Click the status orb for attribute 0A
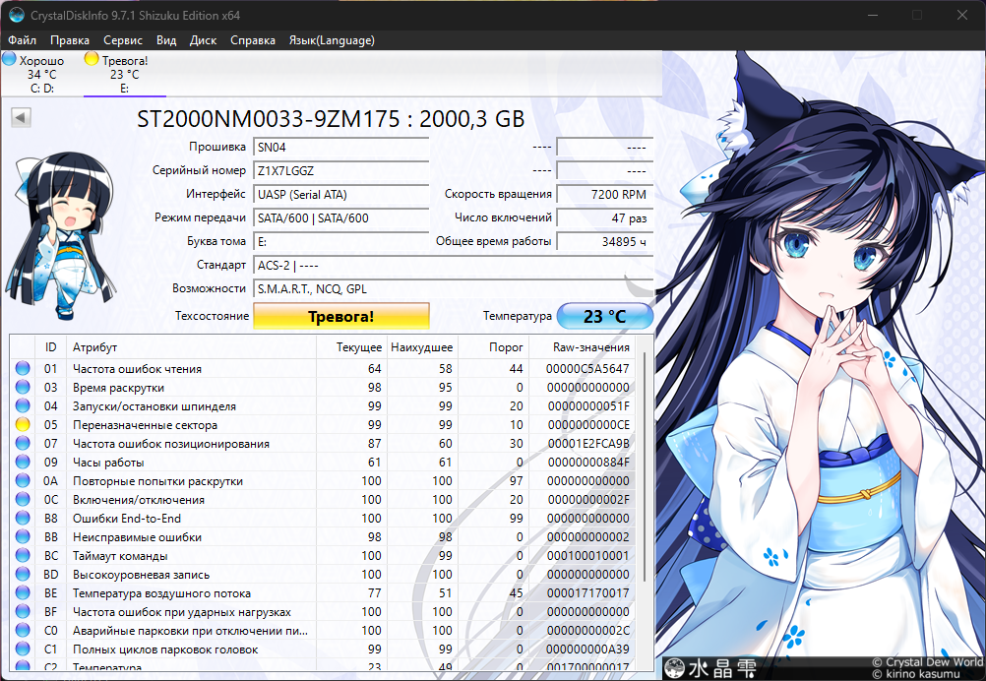Screen dimensions: 986x681 23,480
